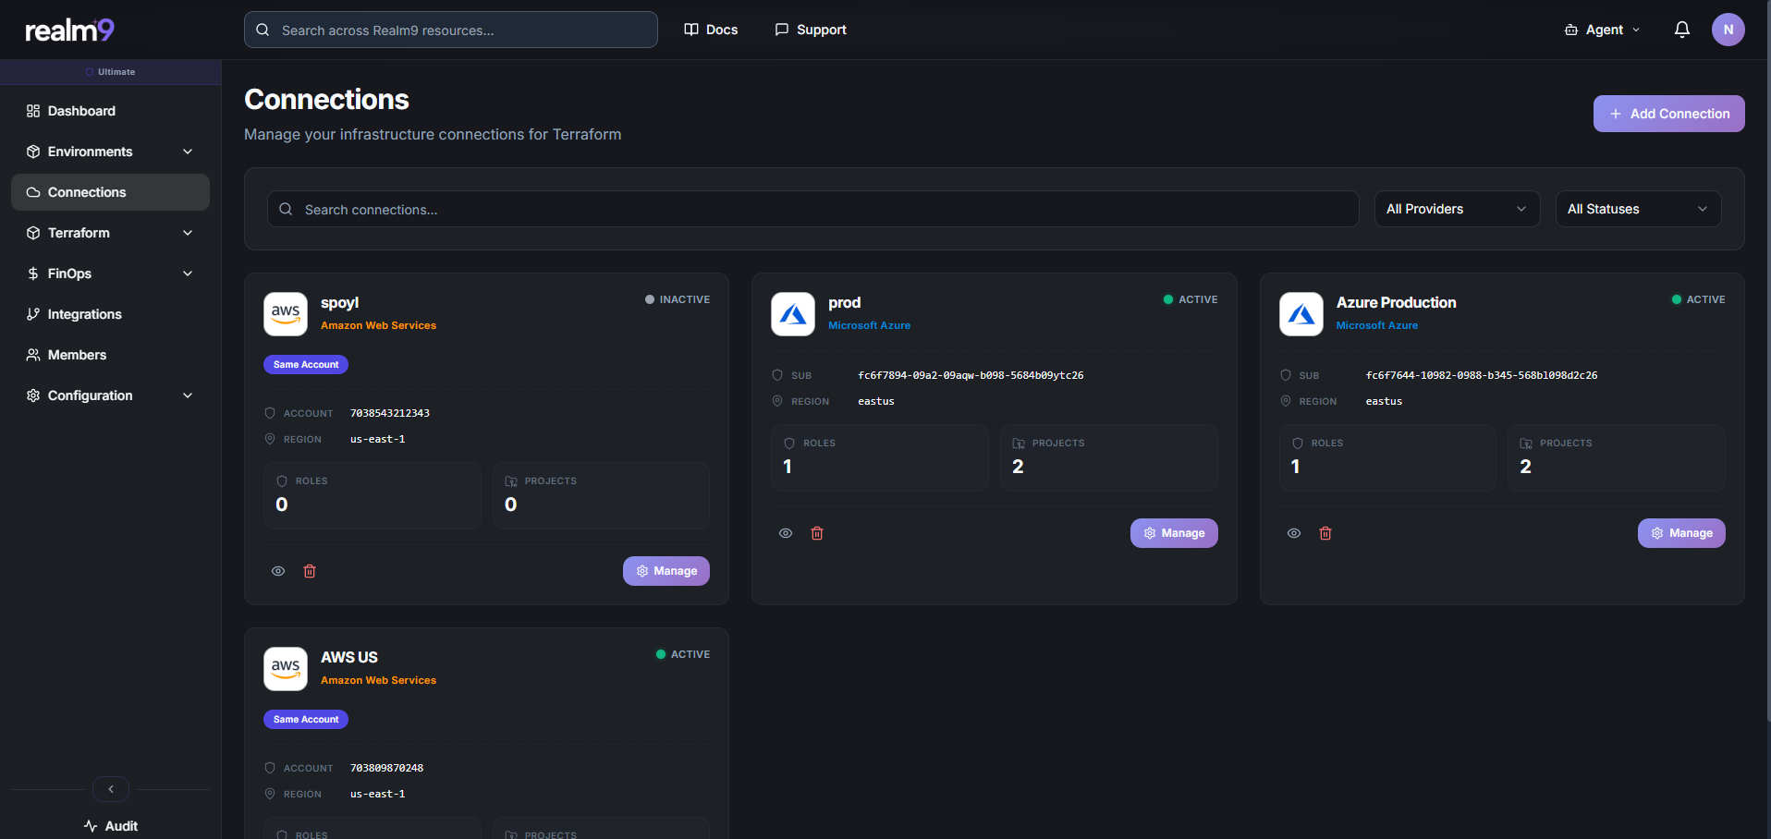This screenshot has width=1771, height=839.
Task: Open the notifications bell icon
Action: pyautogui.click(x=1681, y=29)
